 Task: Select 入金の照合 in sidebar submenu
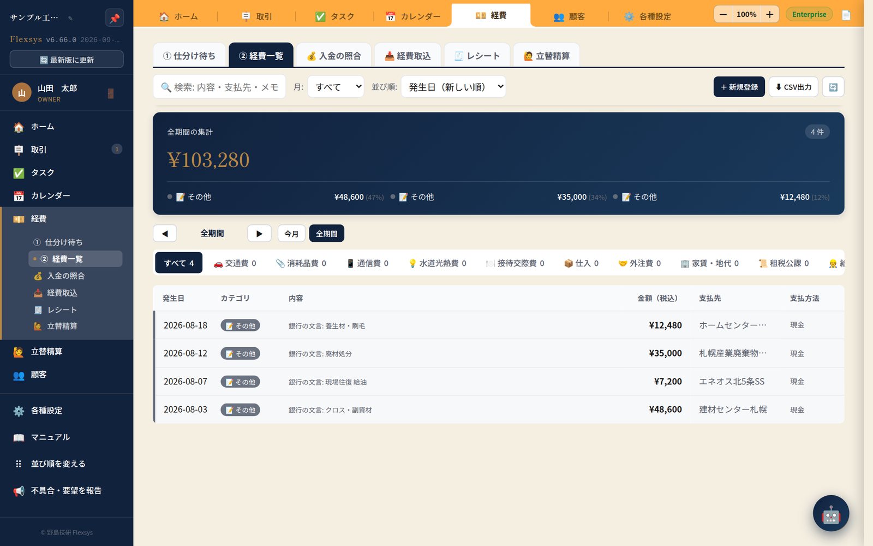75,276
